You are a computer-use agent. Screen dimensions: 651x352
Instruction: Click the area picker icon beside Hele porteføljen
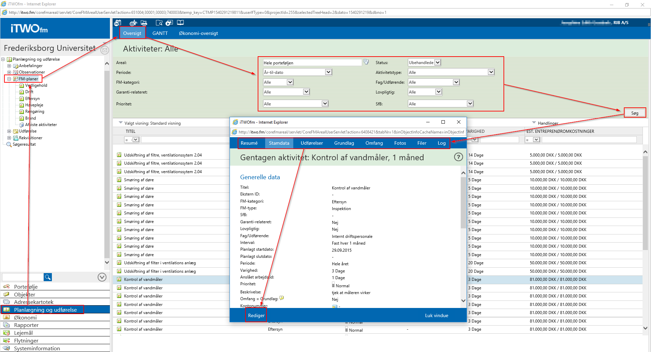pos(366,62)
